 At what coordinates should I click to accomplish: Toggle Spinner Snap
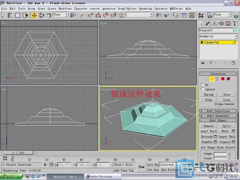tap(113, 15)
